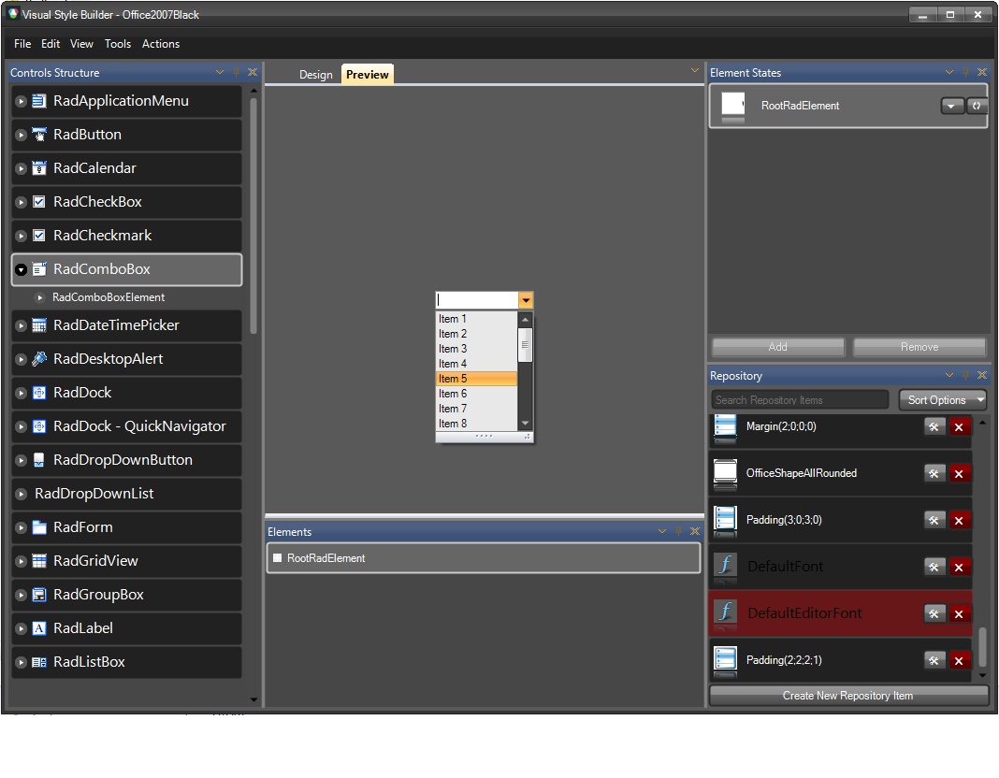Expand the RadDropDownList tree node

point(21,494)
